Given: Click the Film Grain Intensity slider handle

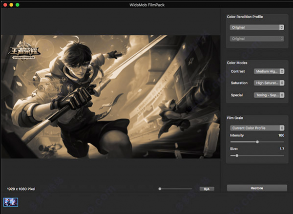Looking at the screenshot, I should click(x=257, y=142).
